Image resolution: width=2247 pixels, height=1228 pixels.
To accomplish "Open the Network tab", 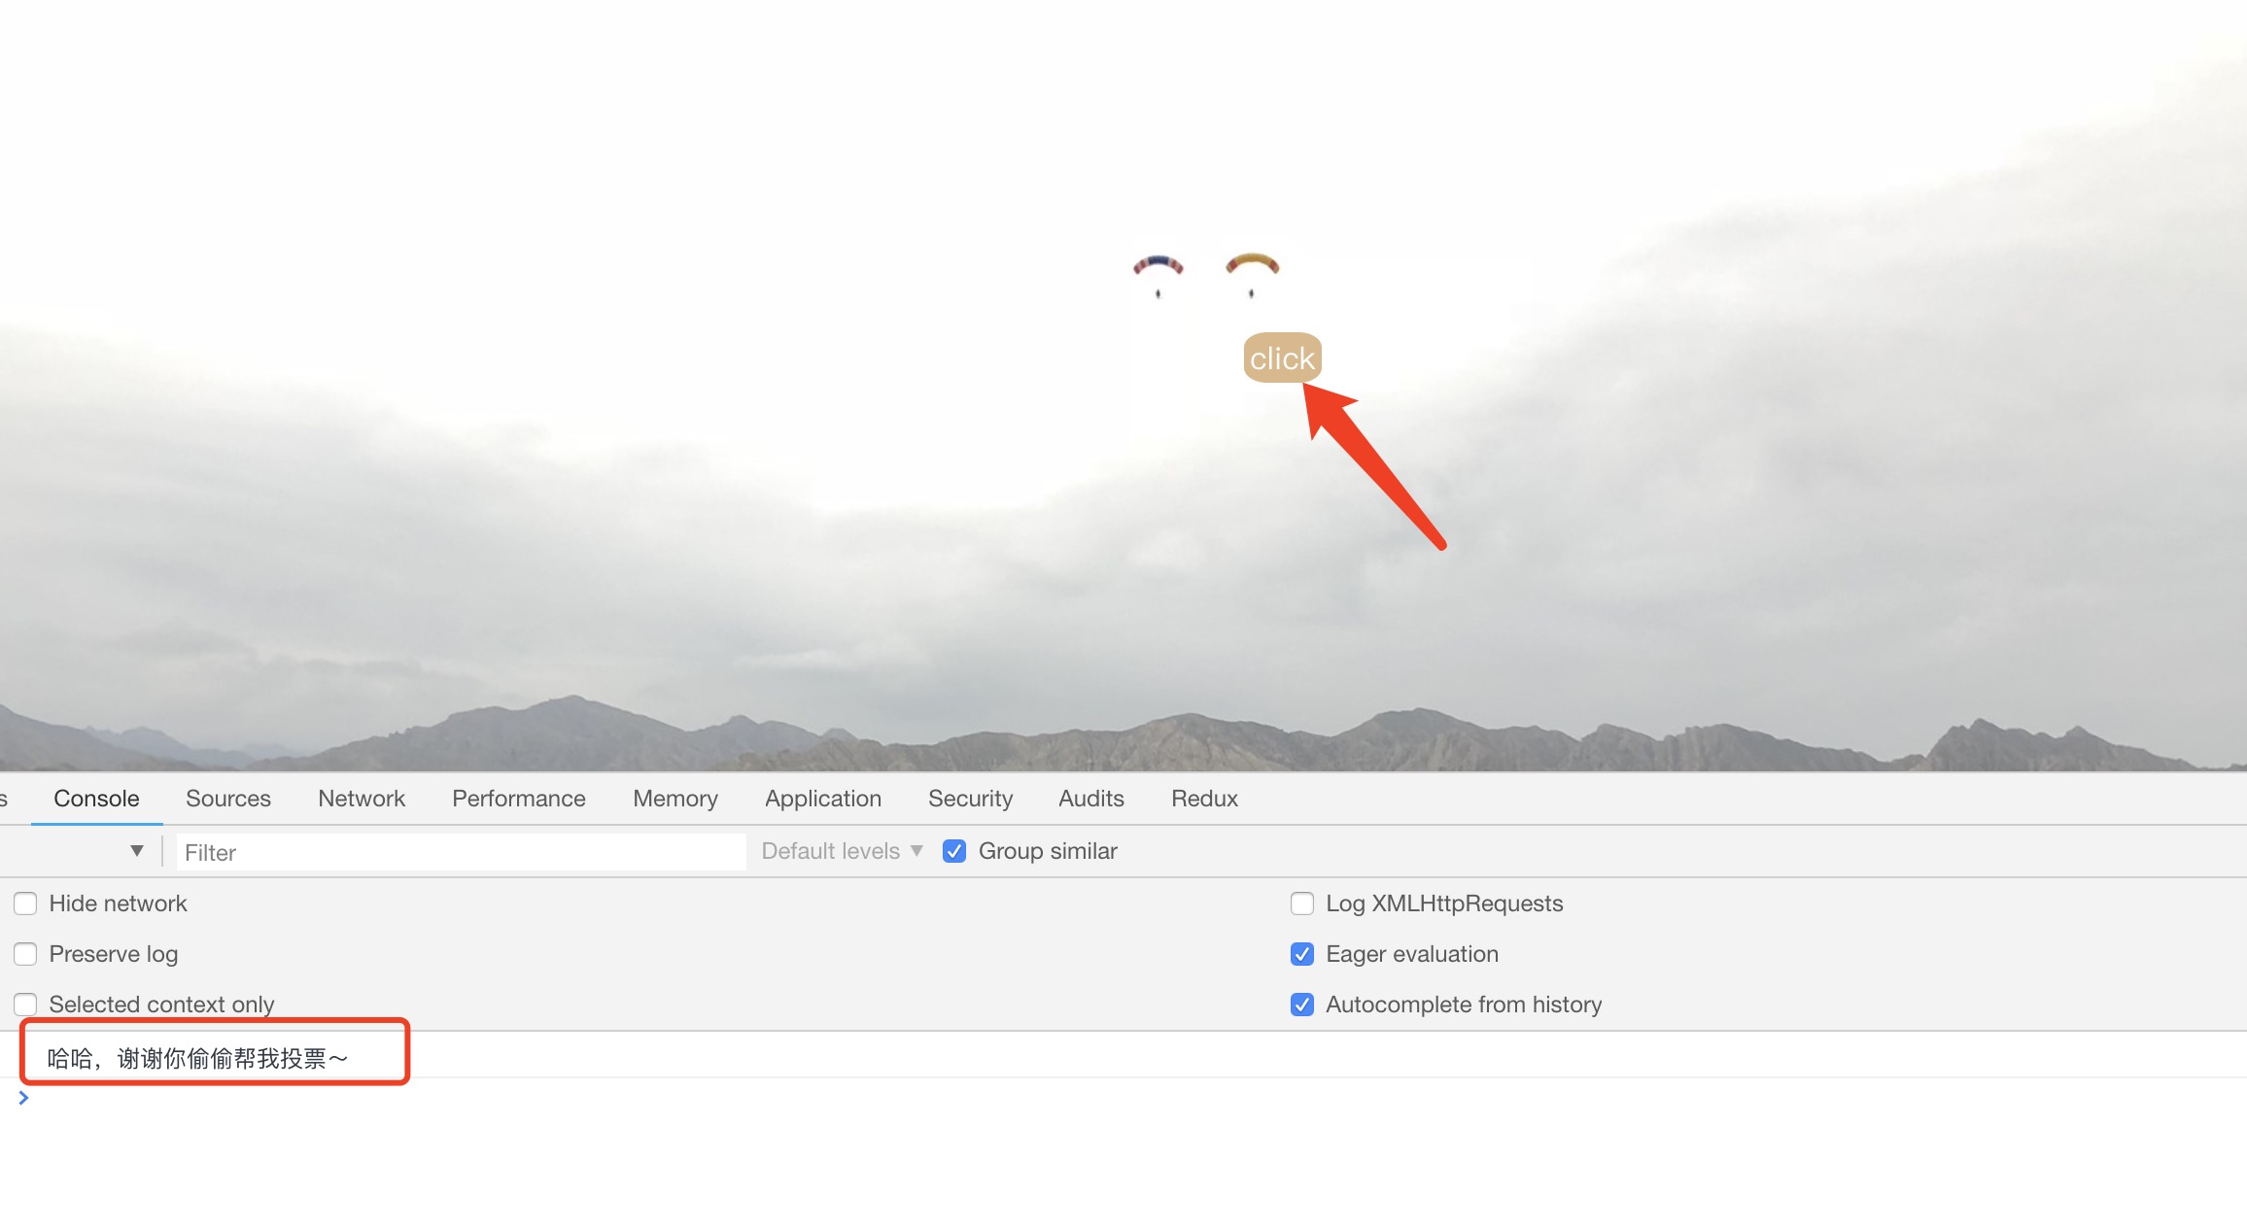I will click(x=362, y=799).
